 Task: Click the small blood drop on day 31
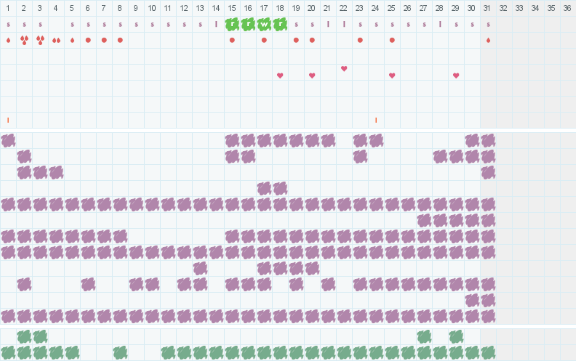488,40
